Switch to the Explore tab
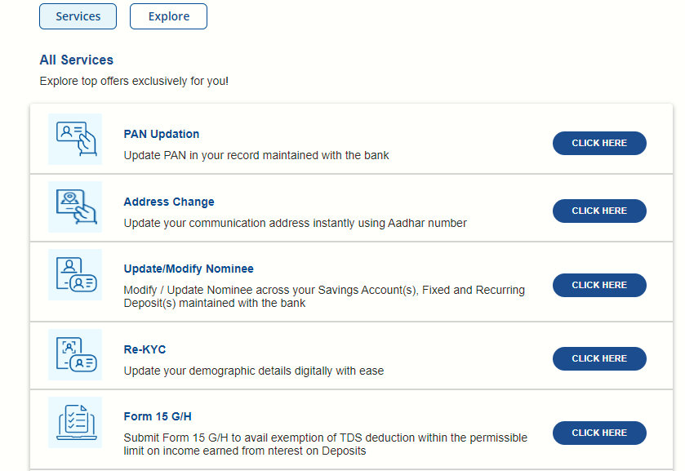The width and height of the screenshot is (685, 471). pos(169,16)
